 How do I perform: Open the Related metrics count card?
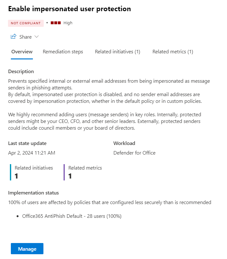tap(85, 172)
